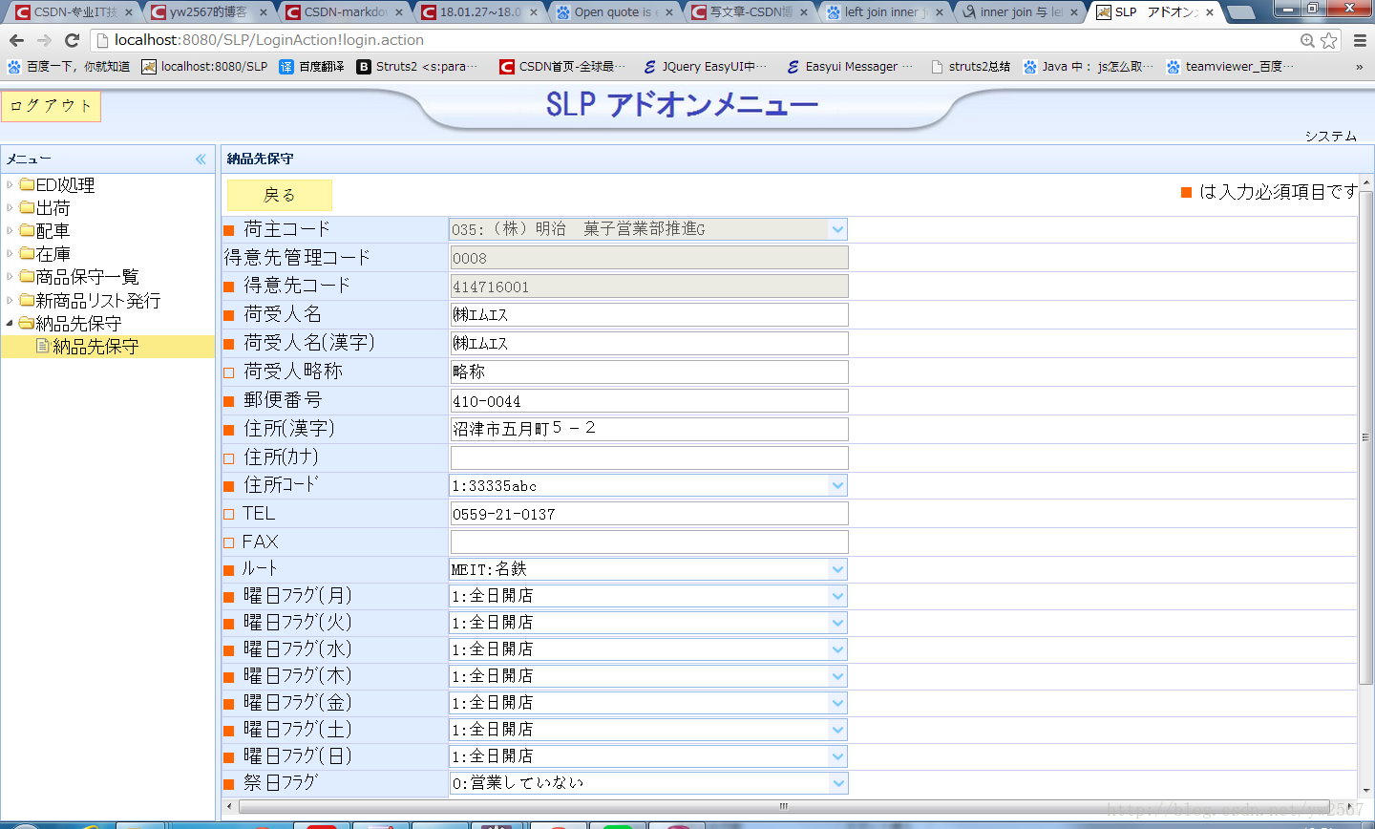Reload the page with refresh icon
1375x829 pixels.
[72, 40]
